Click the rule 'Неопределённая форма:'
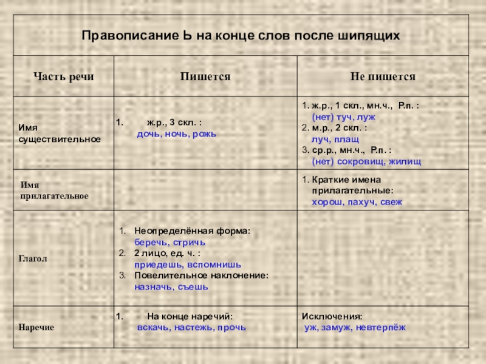This screenshot has width=486, height=364. point(192,231)
